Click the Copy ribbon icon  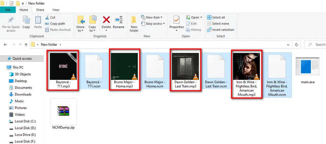26,20
